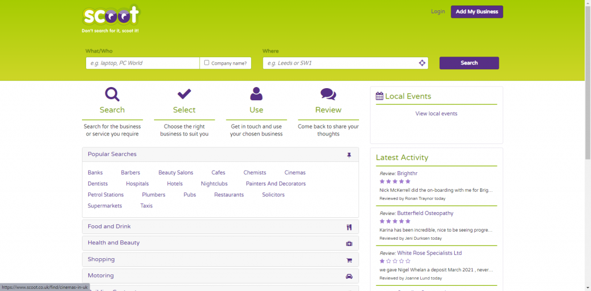
Task: Click the Add My Business button
Action: pyautogui.click(x=477, y=12)
